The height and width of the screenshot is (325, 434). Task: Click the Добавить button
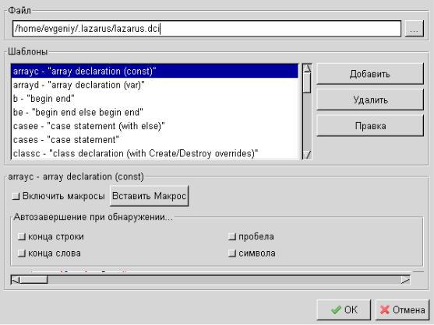pyautogui.click(x=370, y=74)
